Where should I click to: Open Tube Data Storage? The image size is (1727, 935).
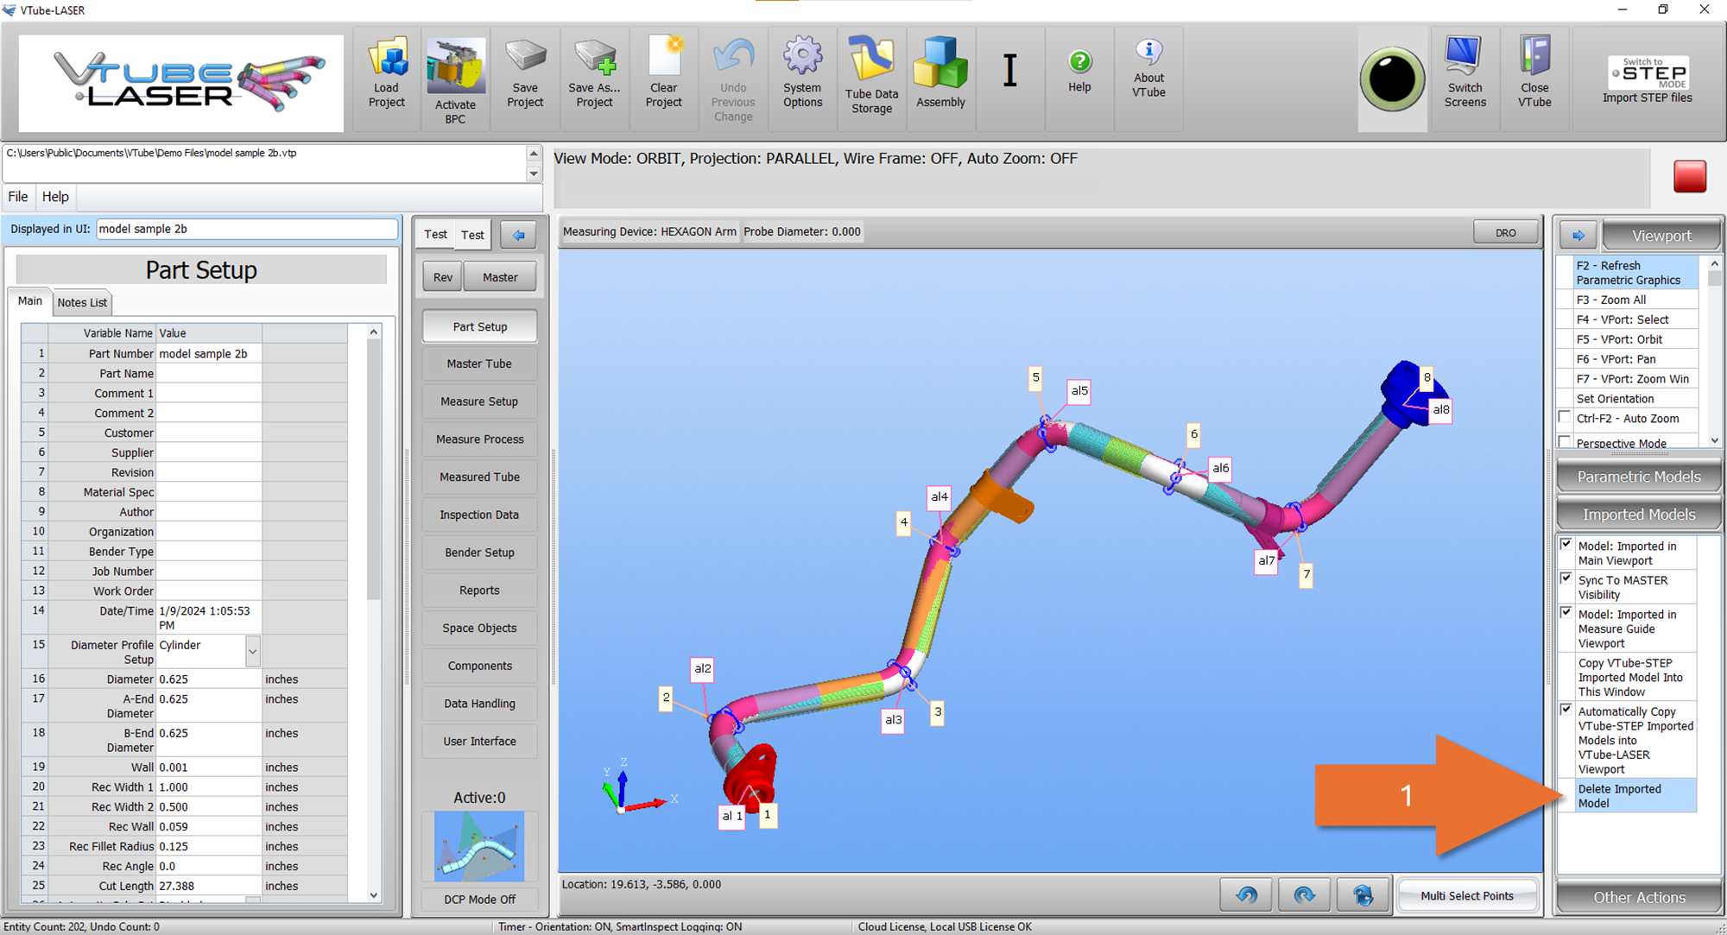pos(871,79)
